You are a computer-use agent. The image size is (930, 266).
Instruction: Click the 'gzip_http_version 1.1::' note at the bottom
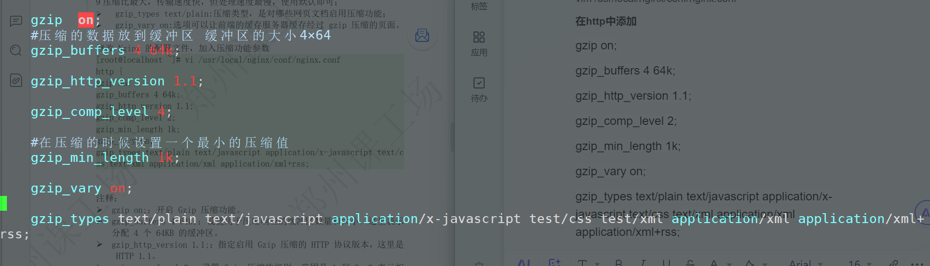pos(257,244)
